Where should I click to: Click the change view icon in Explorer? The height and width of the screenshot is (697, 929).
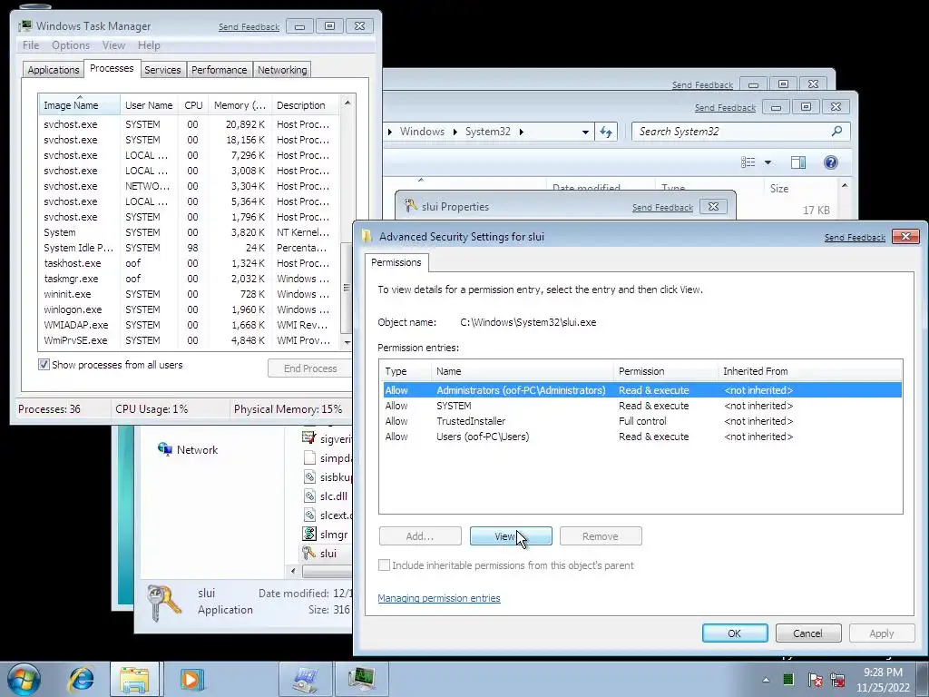click(748, 162)
